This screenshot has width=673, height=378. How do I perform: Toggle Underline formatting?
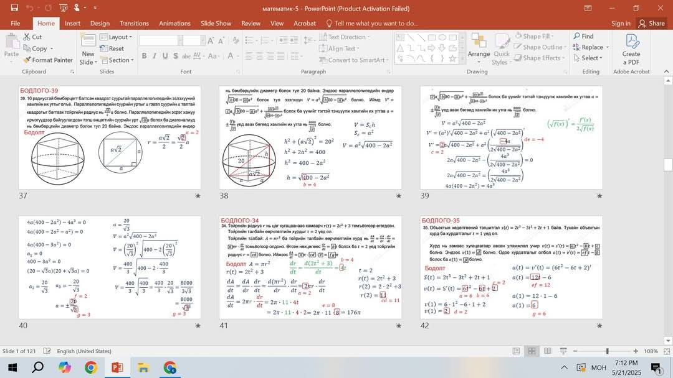[x=165, y=56]
